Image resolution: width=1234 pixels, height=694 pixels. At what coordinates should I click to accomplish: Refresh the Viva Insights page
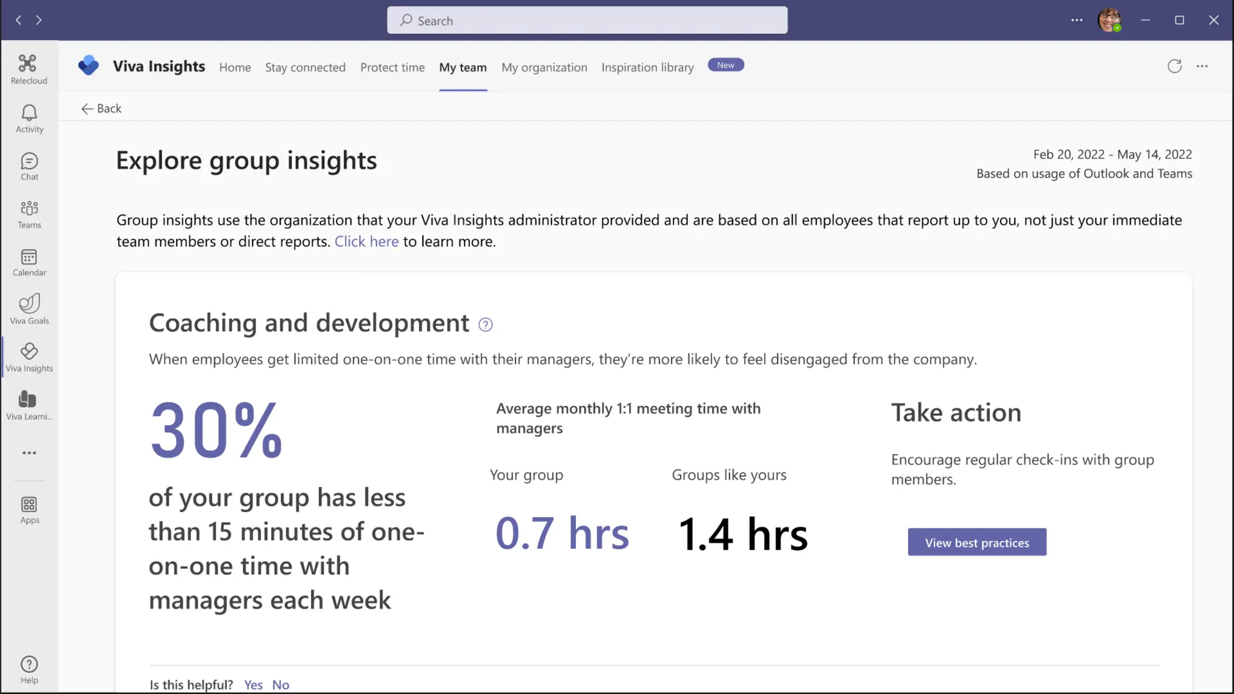[x=1174, y=66]
